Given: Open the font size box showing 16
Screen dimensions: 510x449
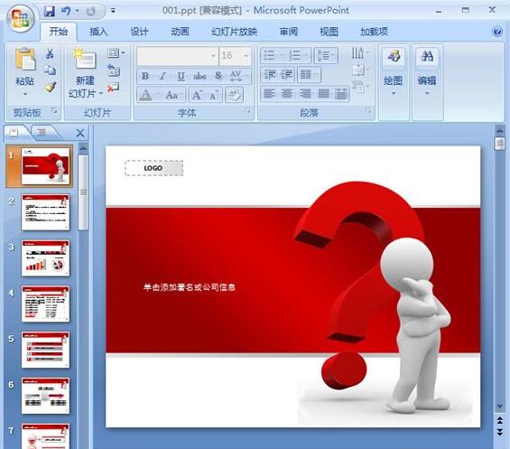Looking at the screenshot, I should click(x=235, y=56).
